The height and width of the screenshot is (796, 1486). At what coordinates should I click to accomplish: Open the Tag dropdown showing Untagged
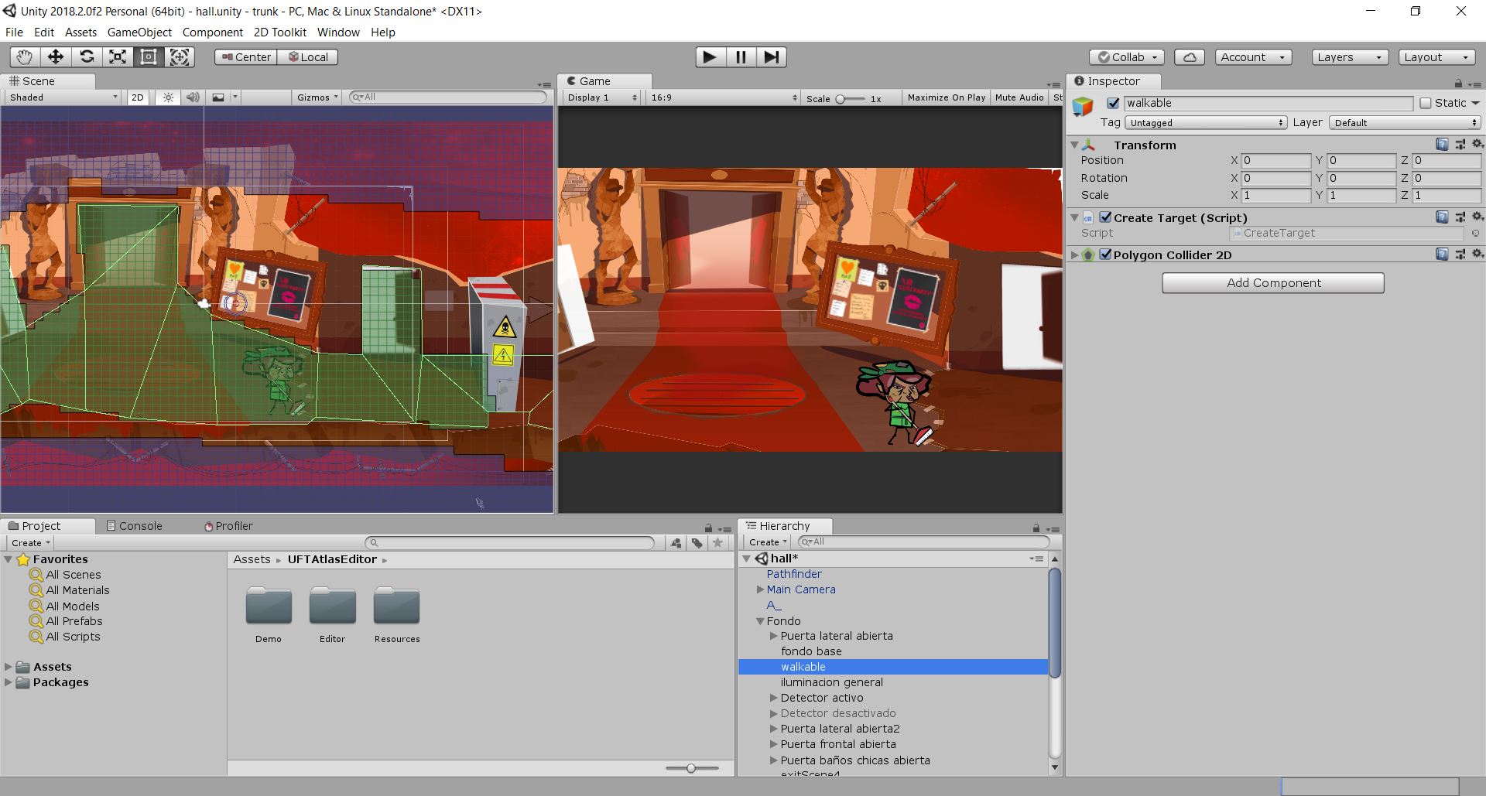point(1206,123)
